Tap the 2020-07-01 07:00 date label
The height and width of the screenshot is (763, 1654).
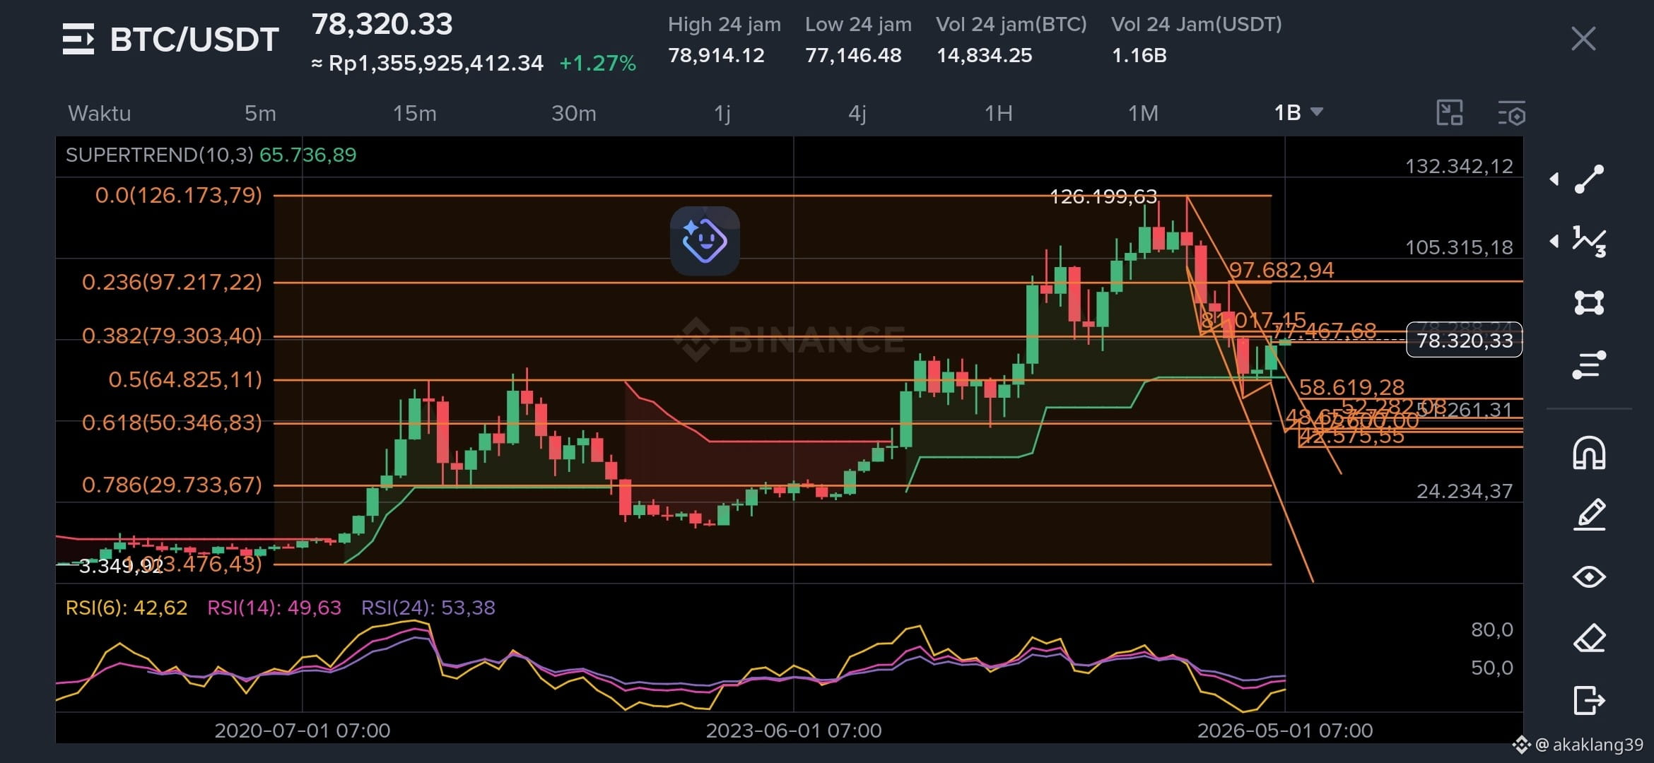[303, 731]
